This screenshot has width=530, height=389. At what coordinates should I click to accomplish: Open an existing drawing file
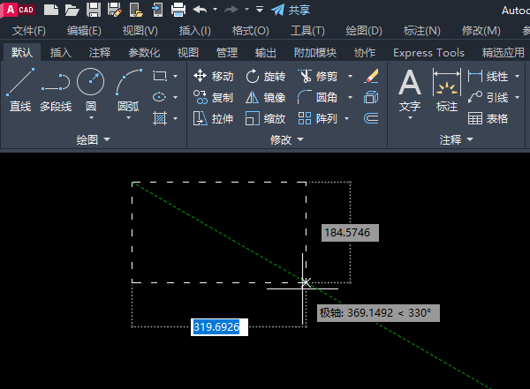click(72, 10)
